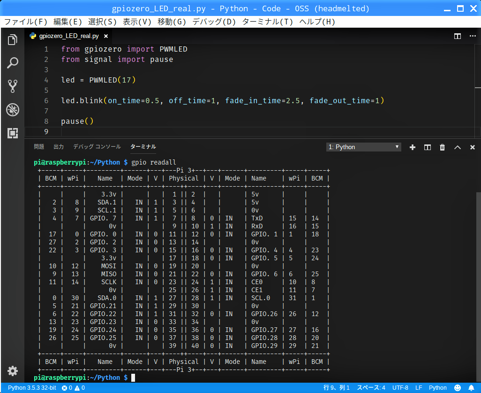Click on fade_in_time parameter in line 6
This screenshot has width=481, height=393.
point(253,101)
